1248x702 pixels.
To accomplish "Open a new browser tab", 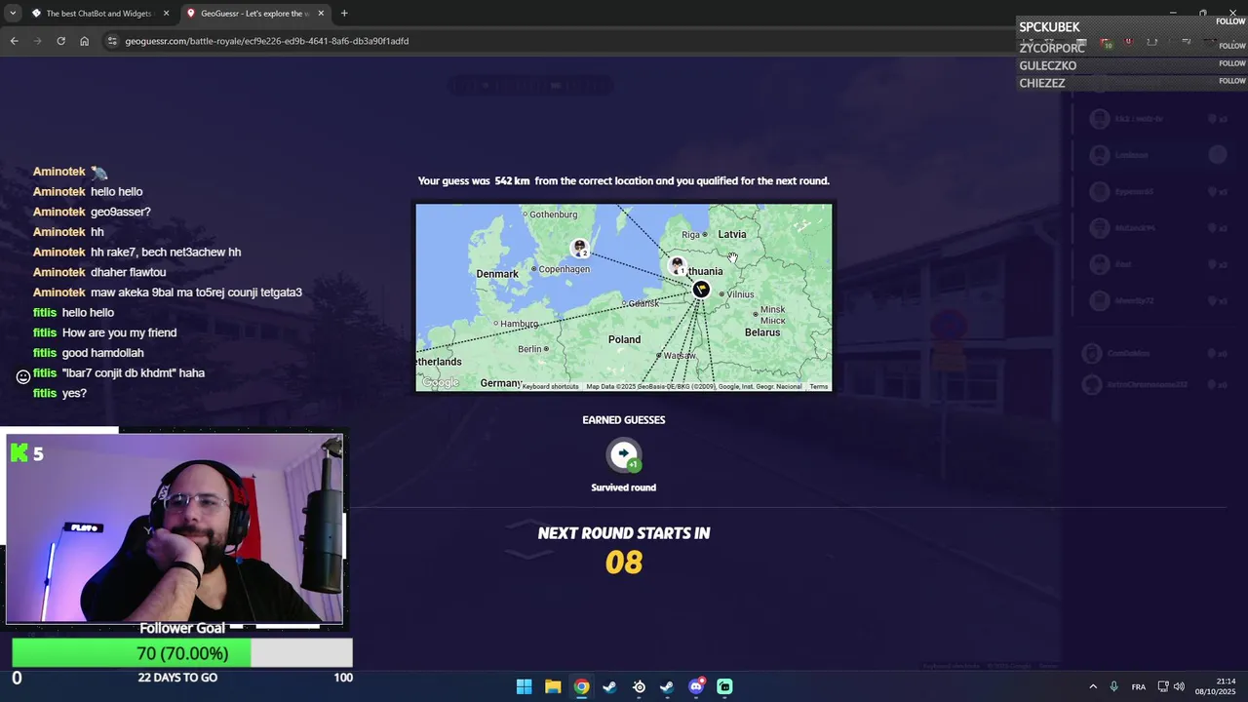I will (x=344, y=14).
